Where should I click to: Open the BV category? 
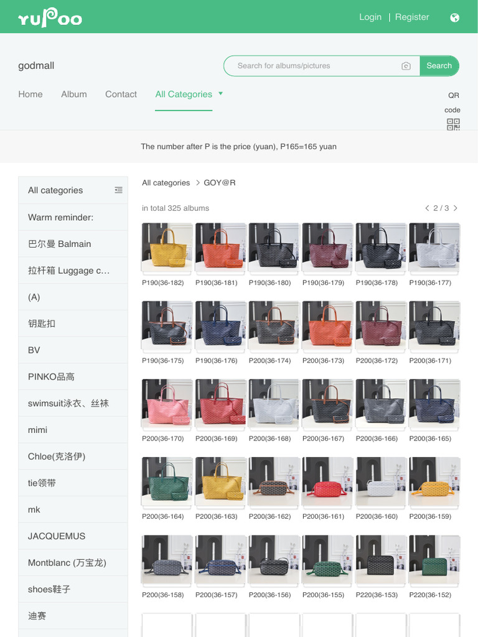pos(73,350)
